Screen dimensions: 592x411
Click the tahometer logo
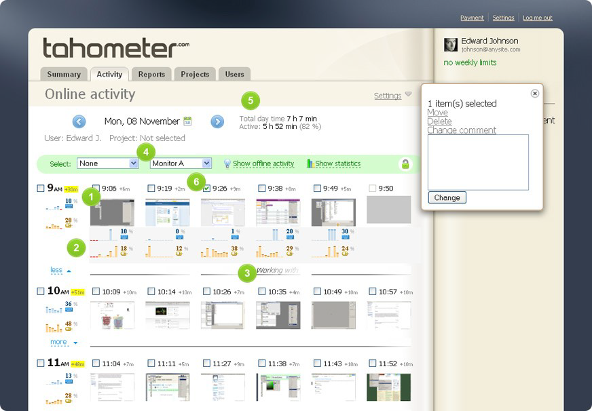[116, 48]
